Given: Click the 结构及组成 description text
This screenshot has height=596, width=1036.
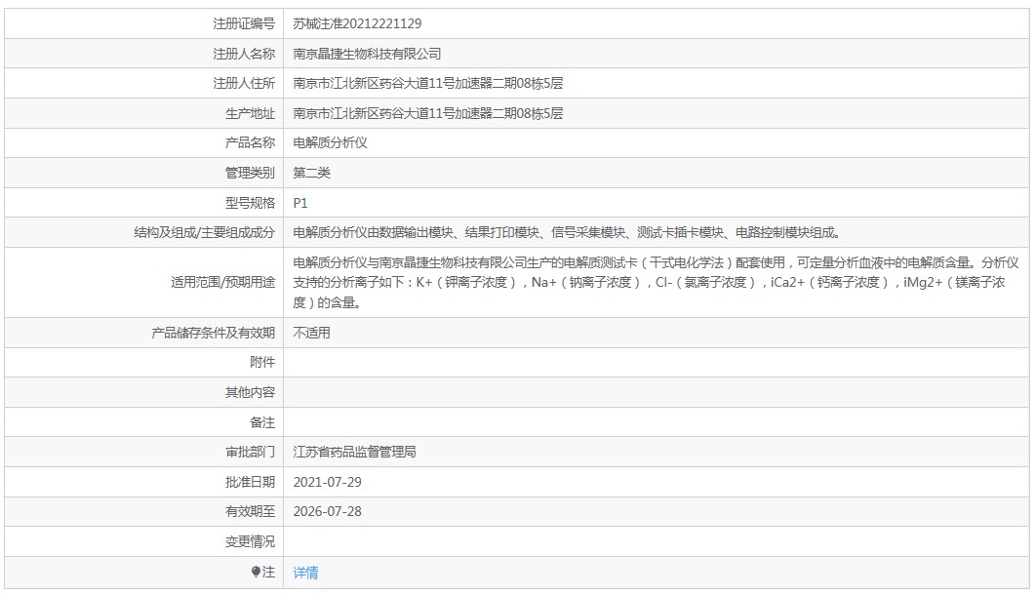Looking at the screenshot, I should click(567, 232).
